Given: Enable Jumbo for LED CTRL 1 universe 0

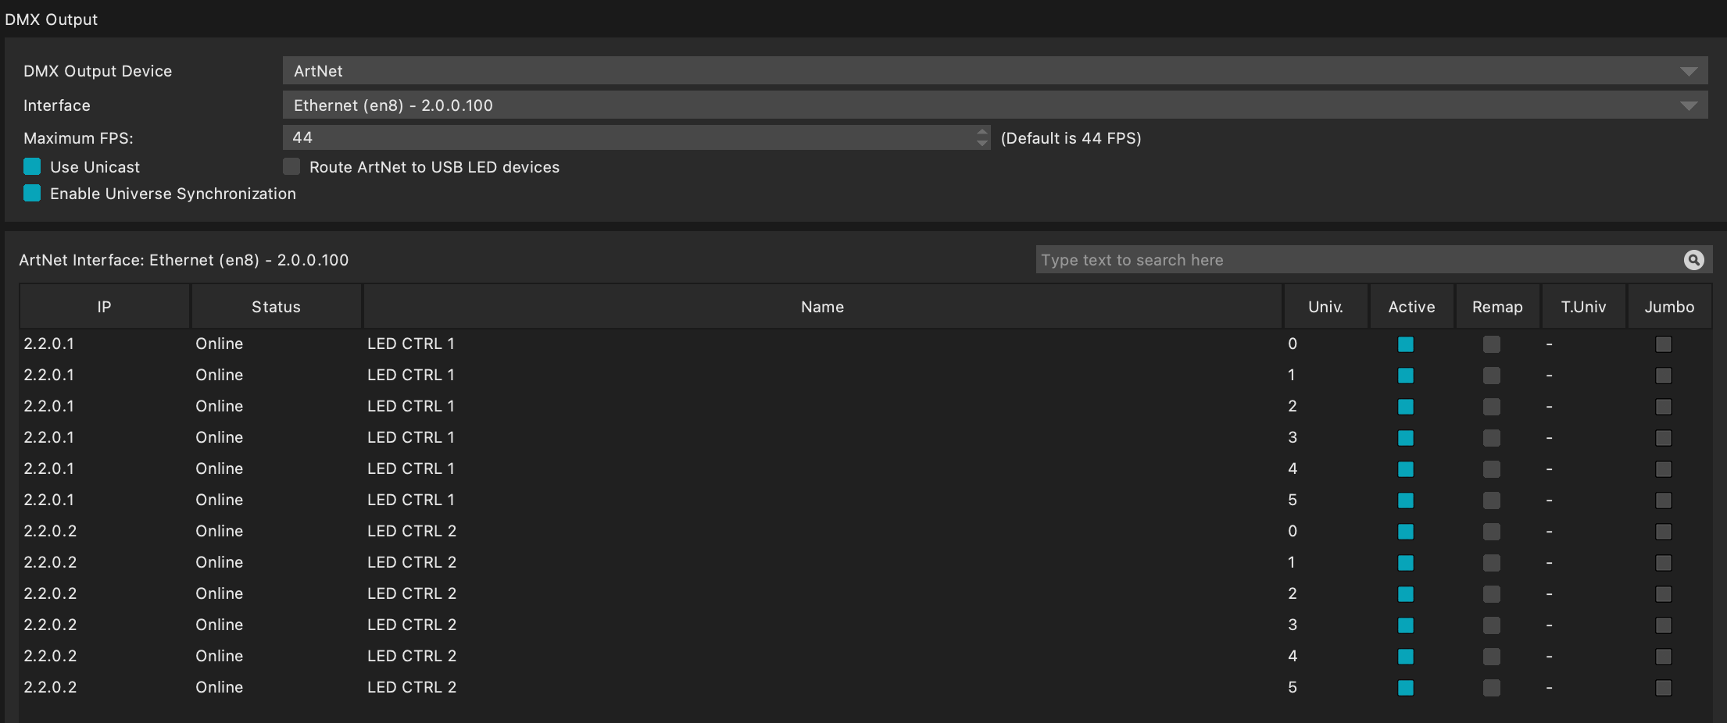Looking at the screenshot, I should tap(1664, 344).
